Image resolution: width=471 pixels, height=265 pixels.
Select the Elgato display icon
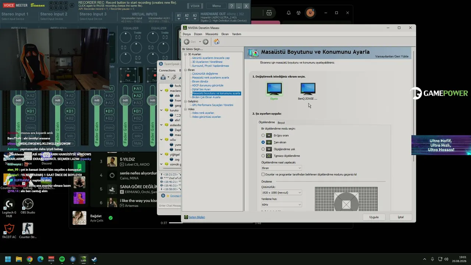274,88
